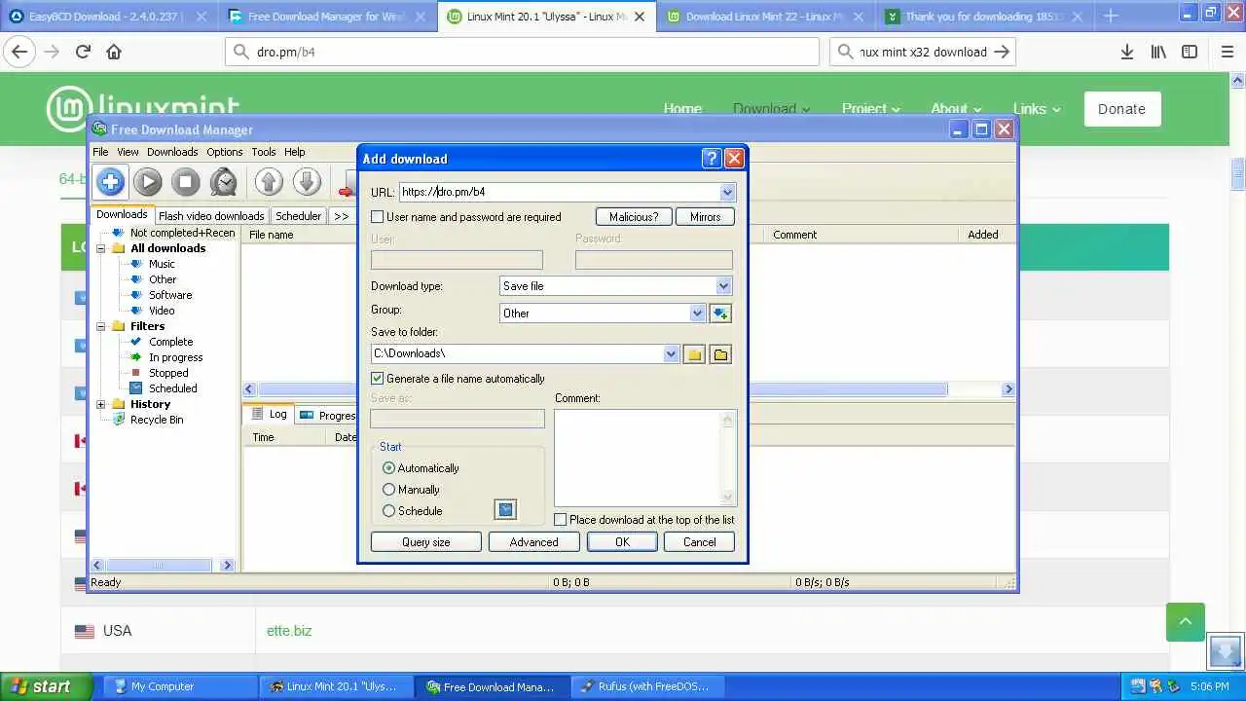The width and height of the screenshot is (1246, 701).
Task: Open the URL history dropdown arrow
Action: point(727,192)
